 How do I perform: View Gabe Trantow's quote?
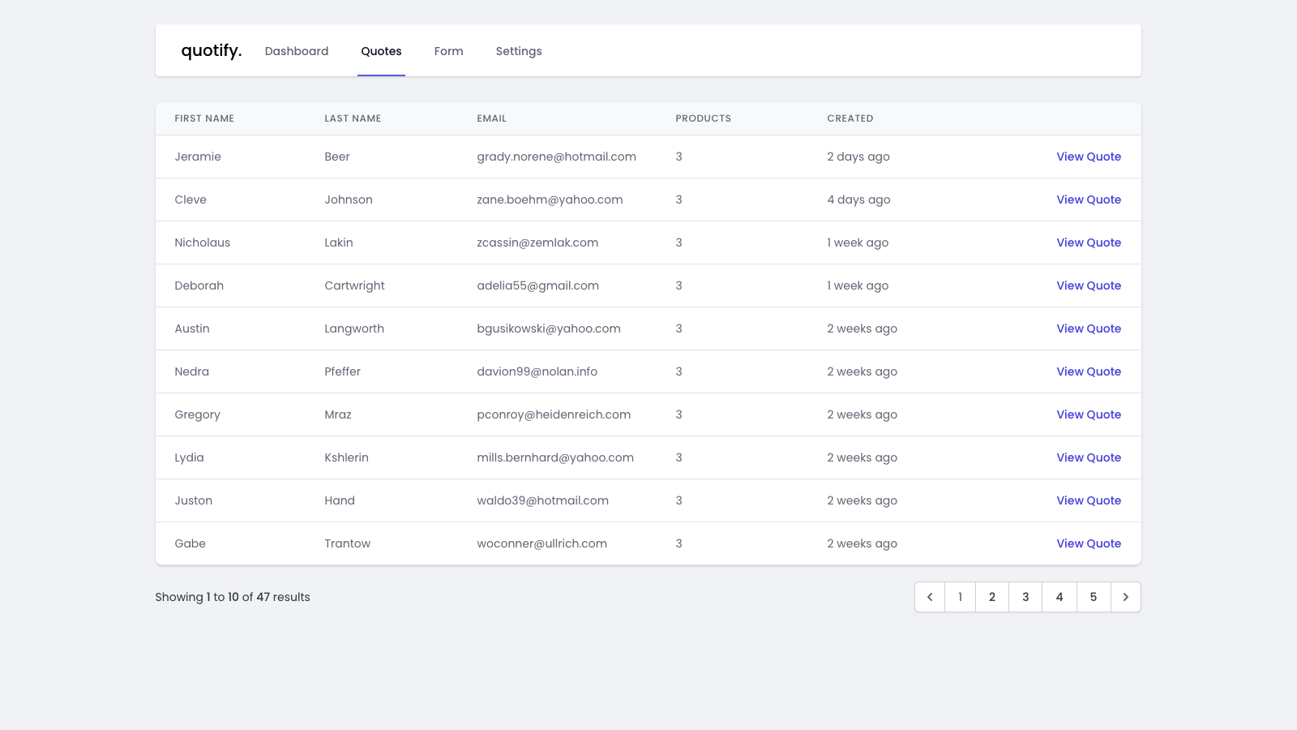pyautogui.click(x=1089, y=543)
